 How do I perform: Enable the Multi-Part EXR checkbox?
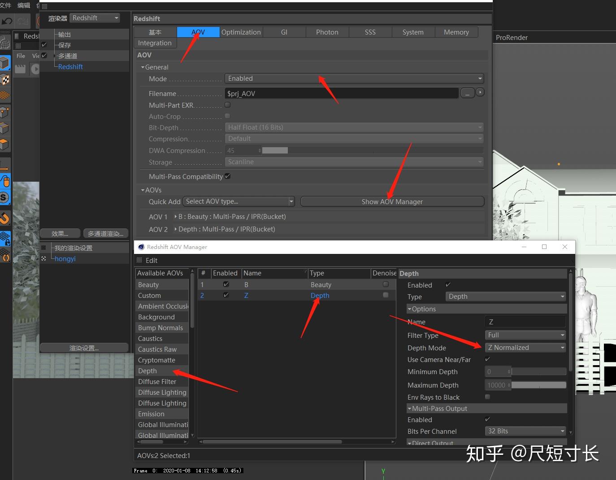tap(228, 105)
